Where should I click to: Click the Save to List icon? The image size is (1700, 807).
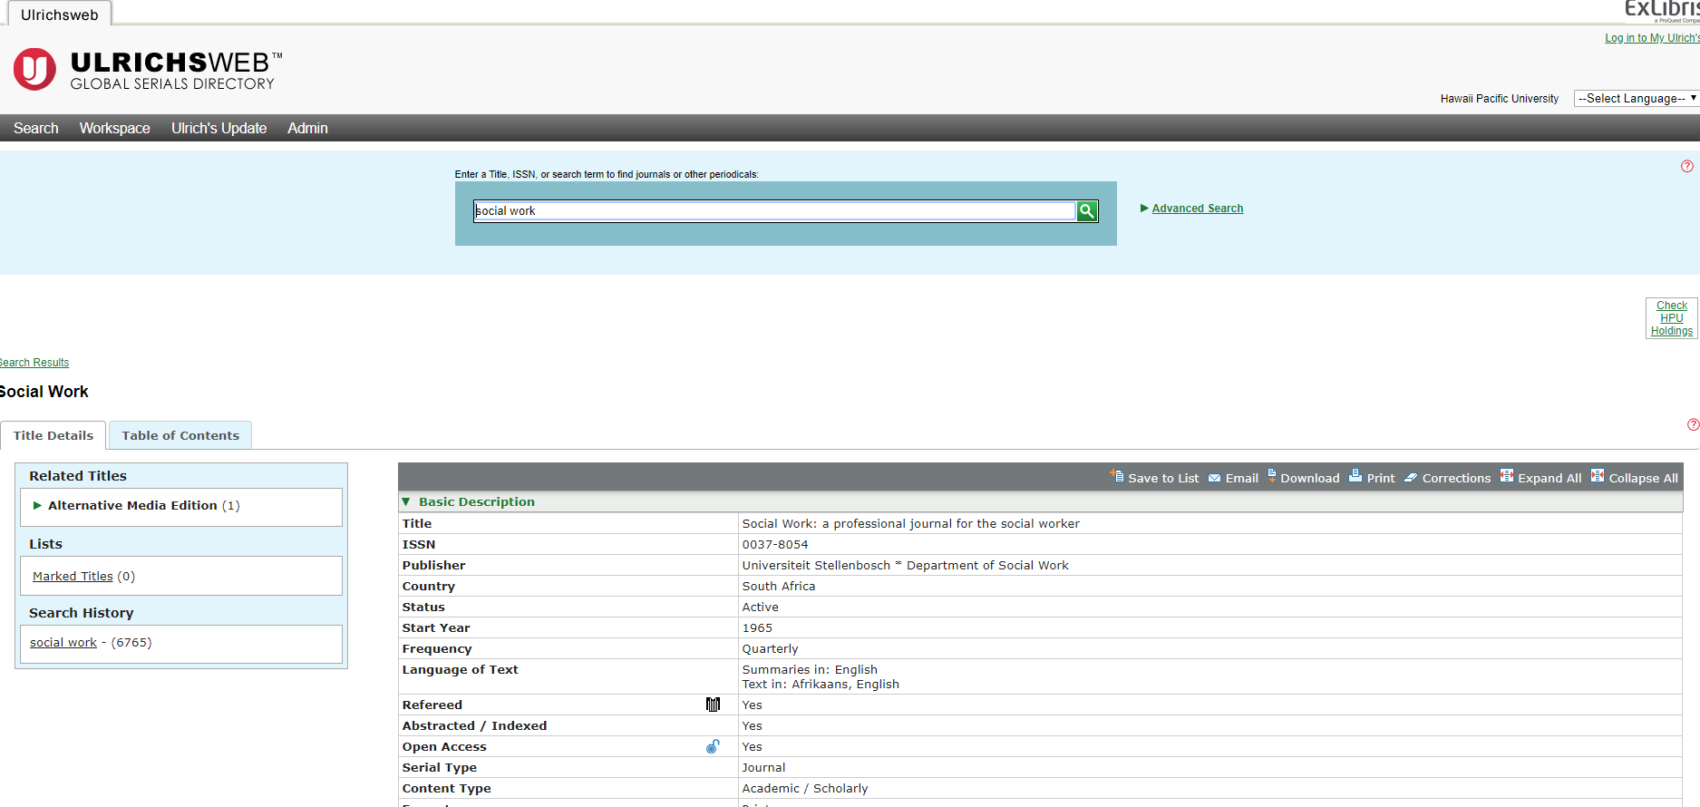pos(1117,476)
